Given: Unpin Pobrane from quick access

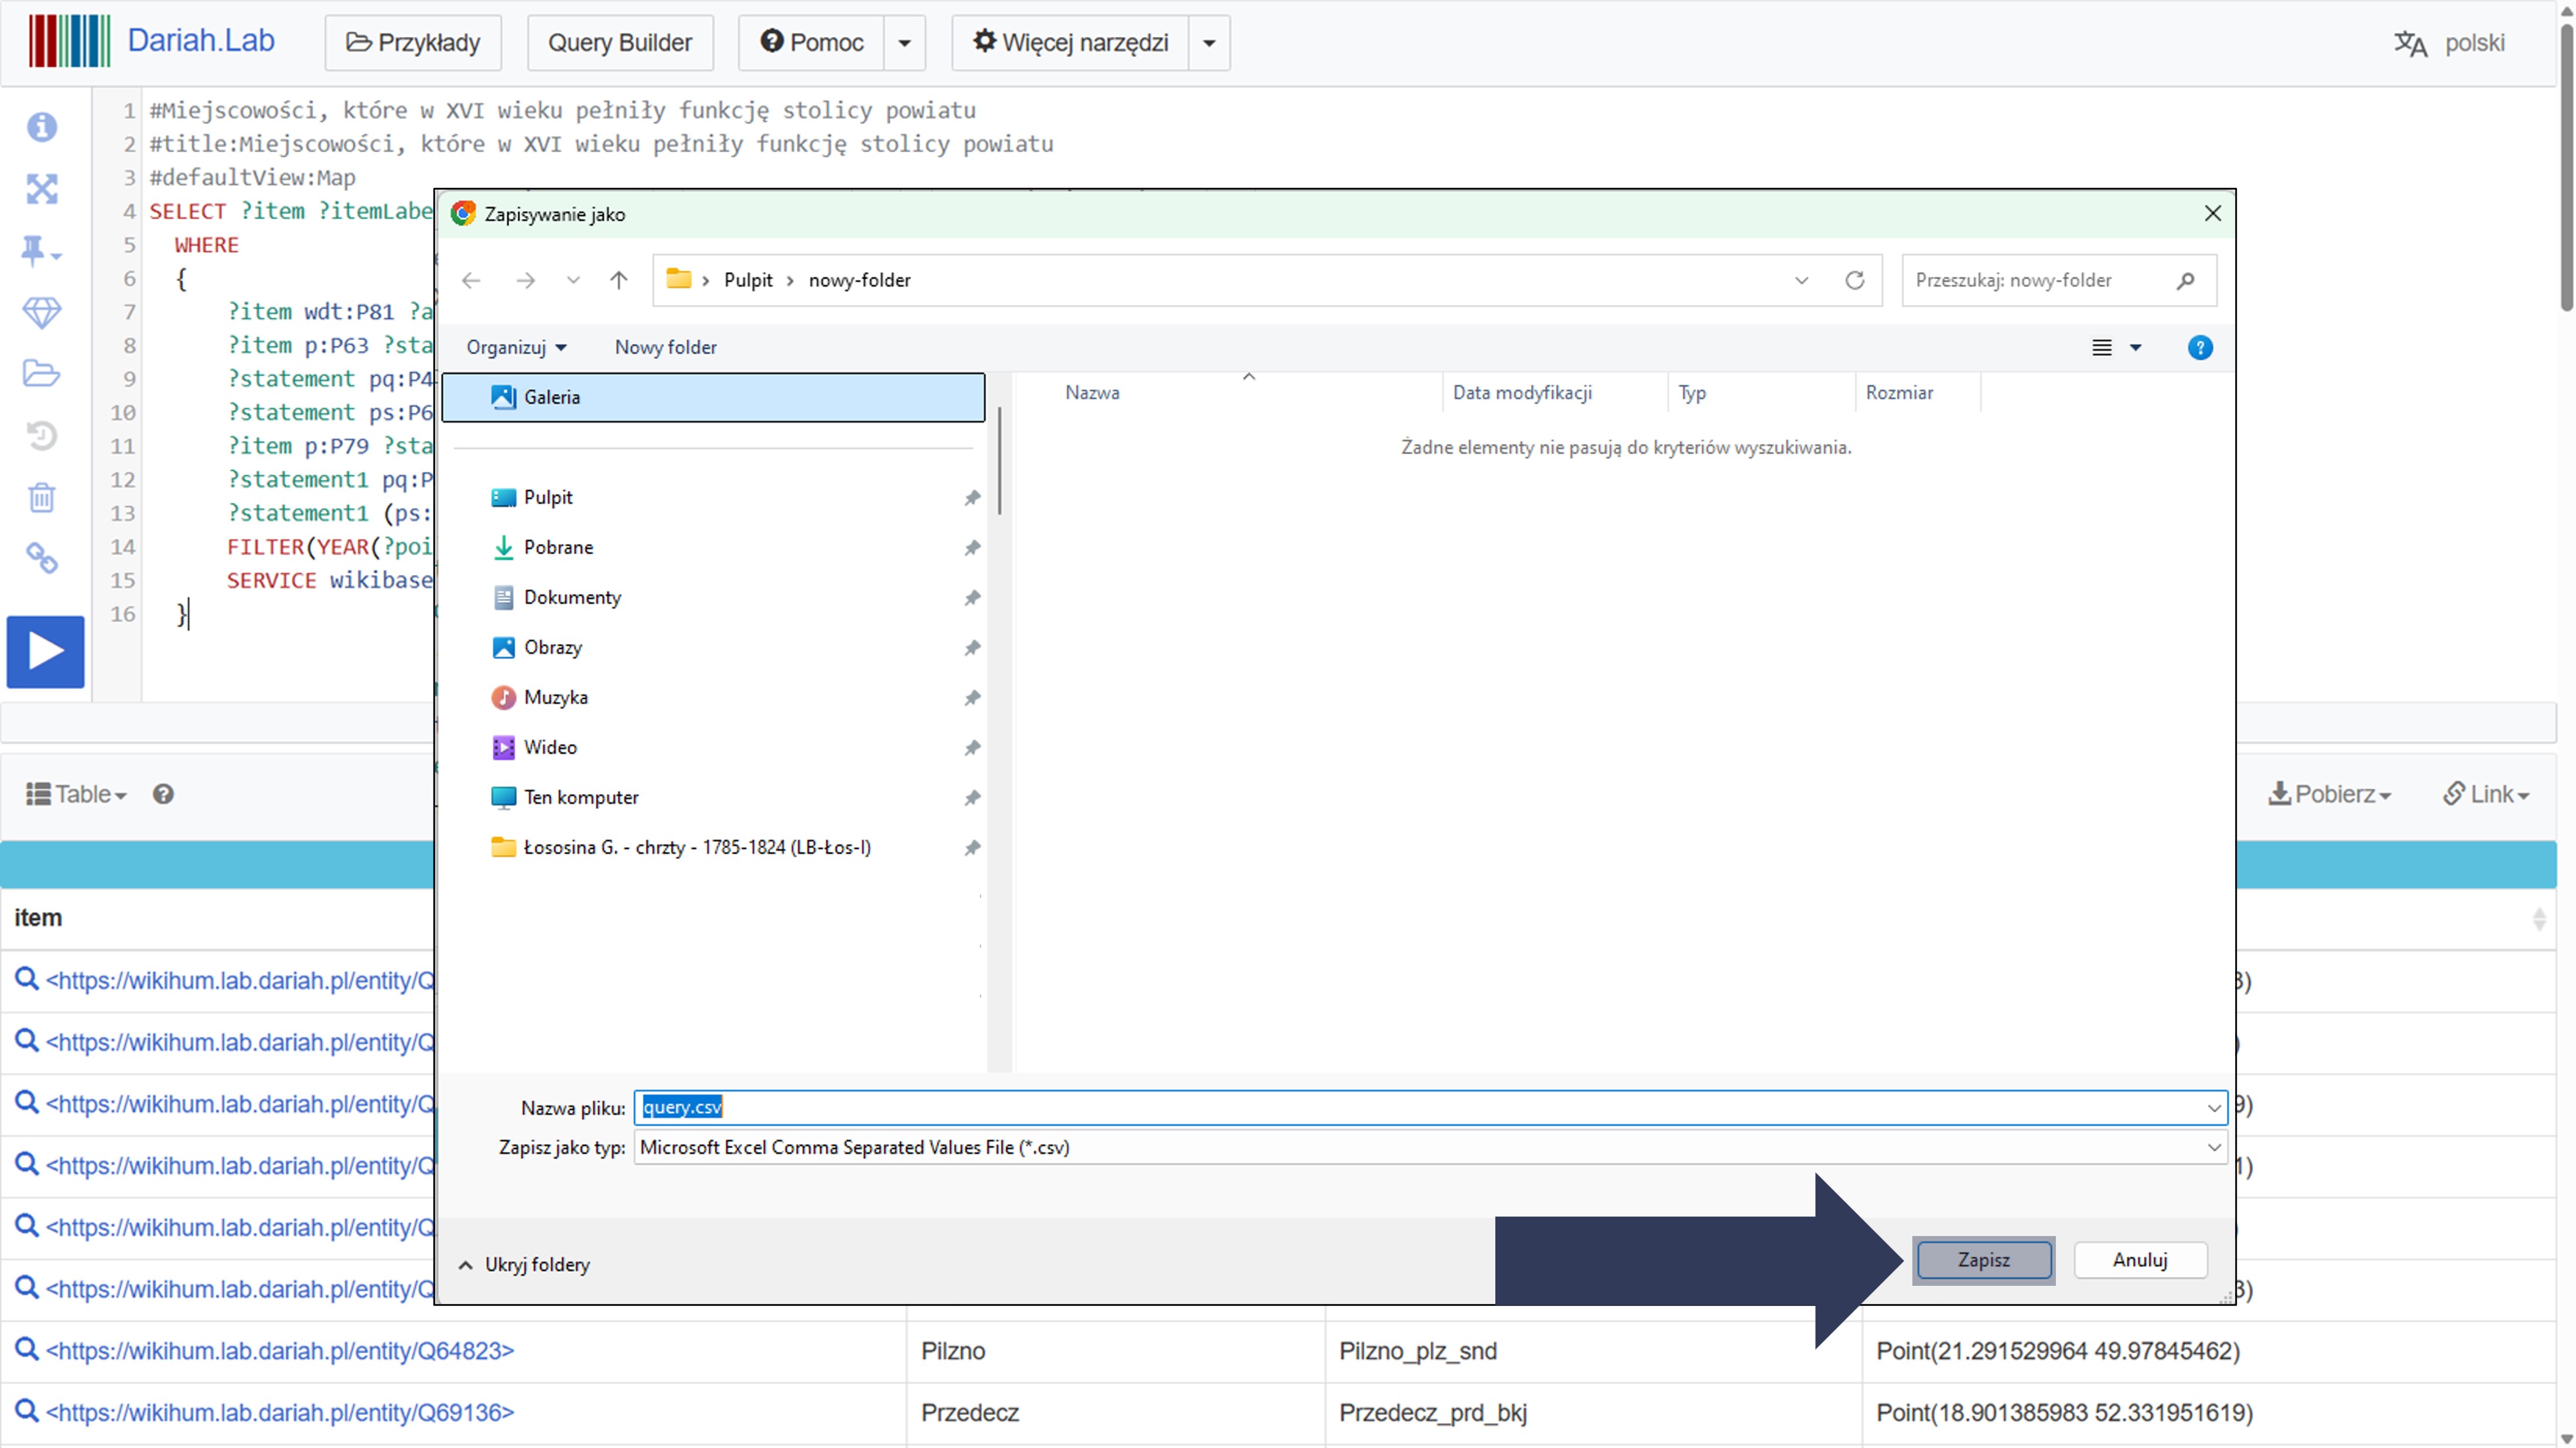Looking at the screenshot, I should (971, 547).
